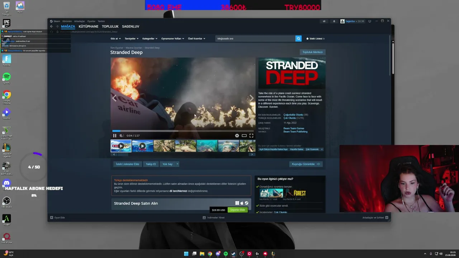459x258 pixels.
Task: Click the Oyun Ekle plus icon
Action: [52, 218]
